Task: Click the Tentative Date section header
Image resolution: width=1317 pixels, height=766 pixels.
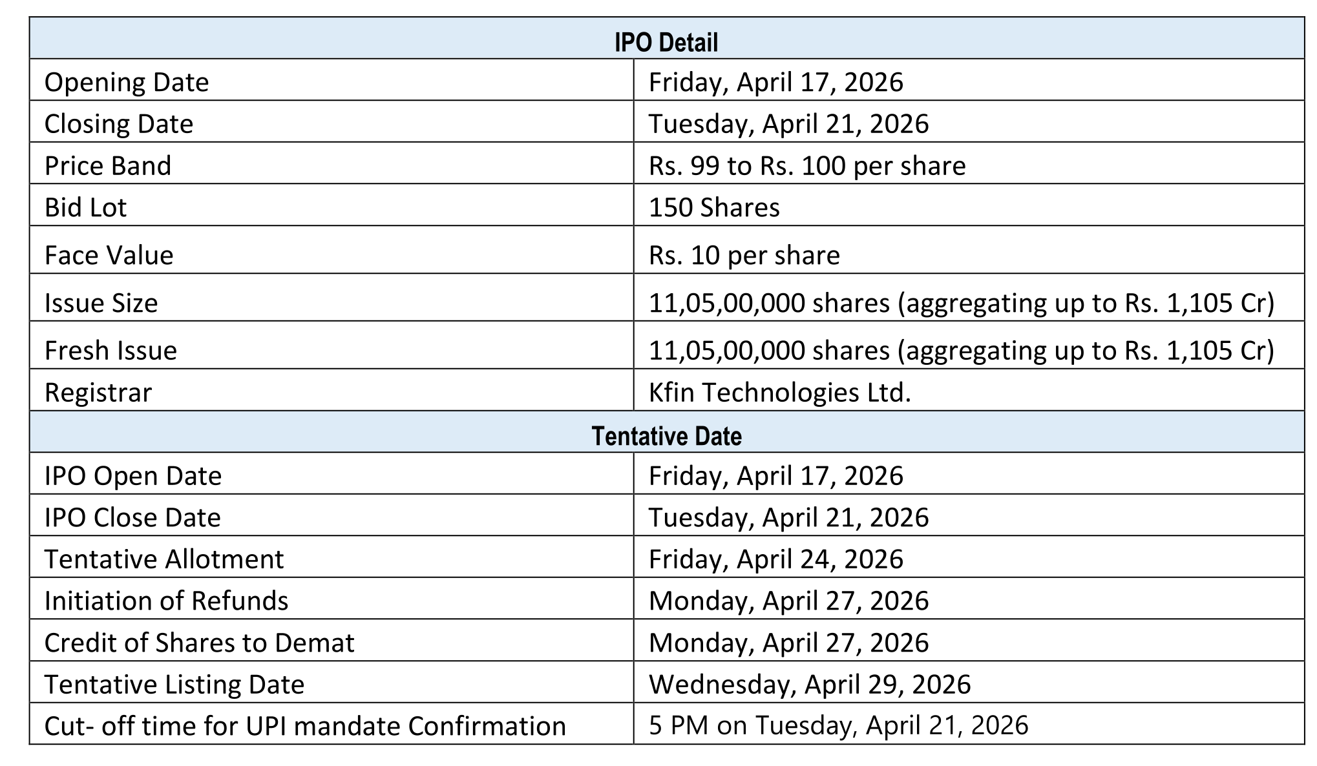Action: [666, 436]
